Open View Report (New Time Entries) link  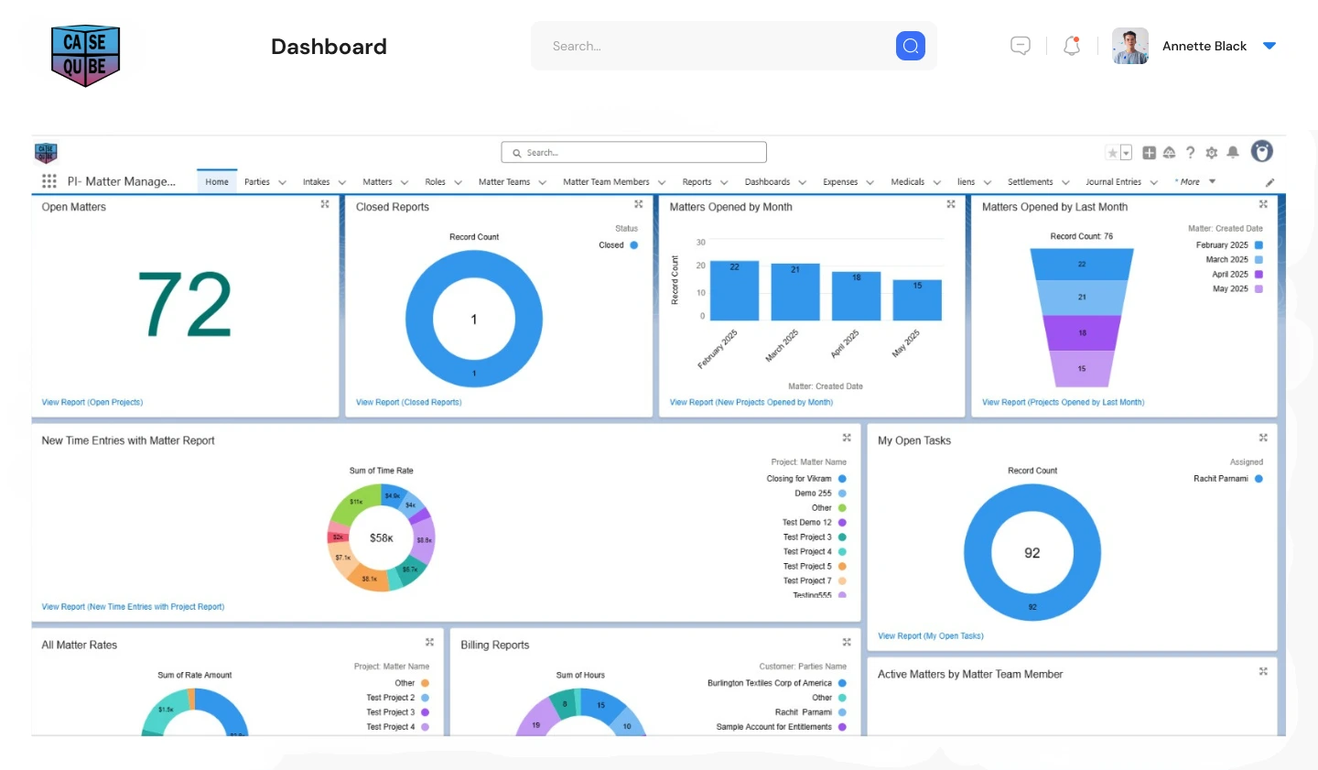[133, 606]
